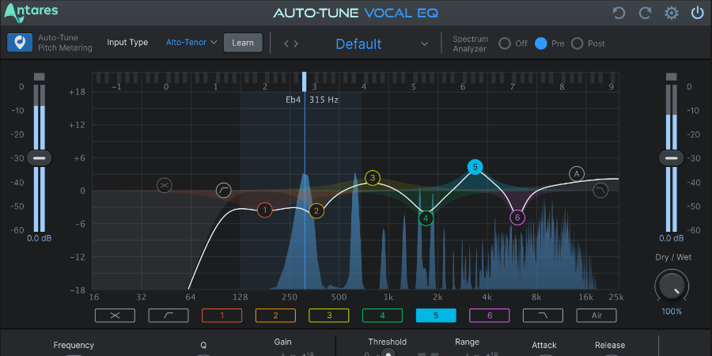Select red band 1 node on EQ curve
Screen dimensions: 712x356
point(264,210)
